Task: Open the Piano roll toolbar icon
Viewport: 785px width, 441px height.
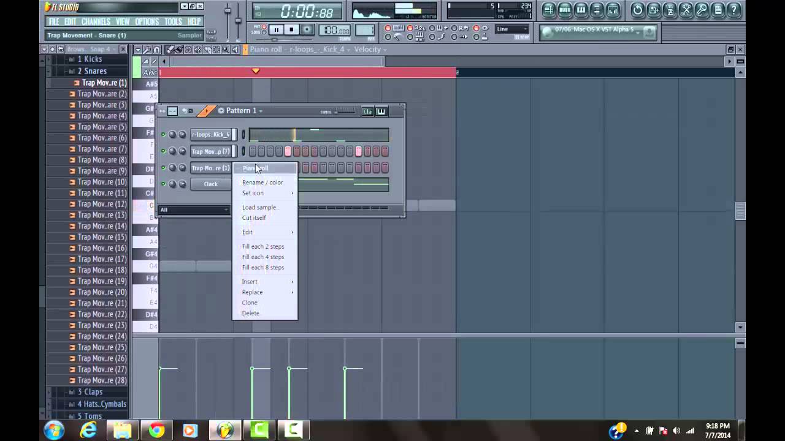Action: 581,10
